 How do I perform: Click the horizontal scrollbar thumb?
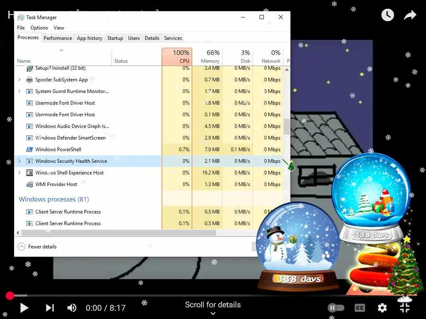click(x=119, y=233)
